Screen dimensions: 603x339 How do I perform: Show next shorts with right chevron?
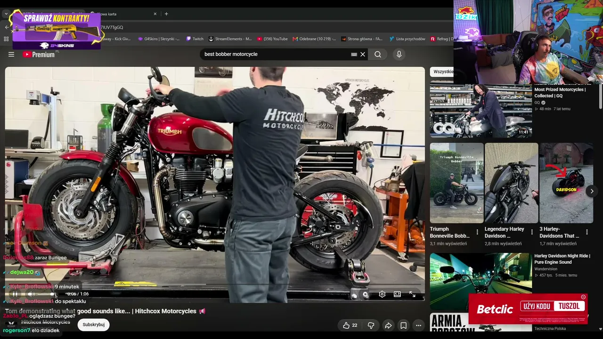tap(592, 191)
